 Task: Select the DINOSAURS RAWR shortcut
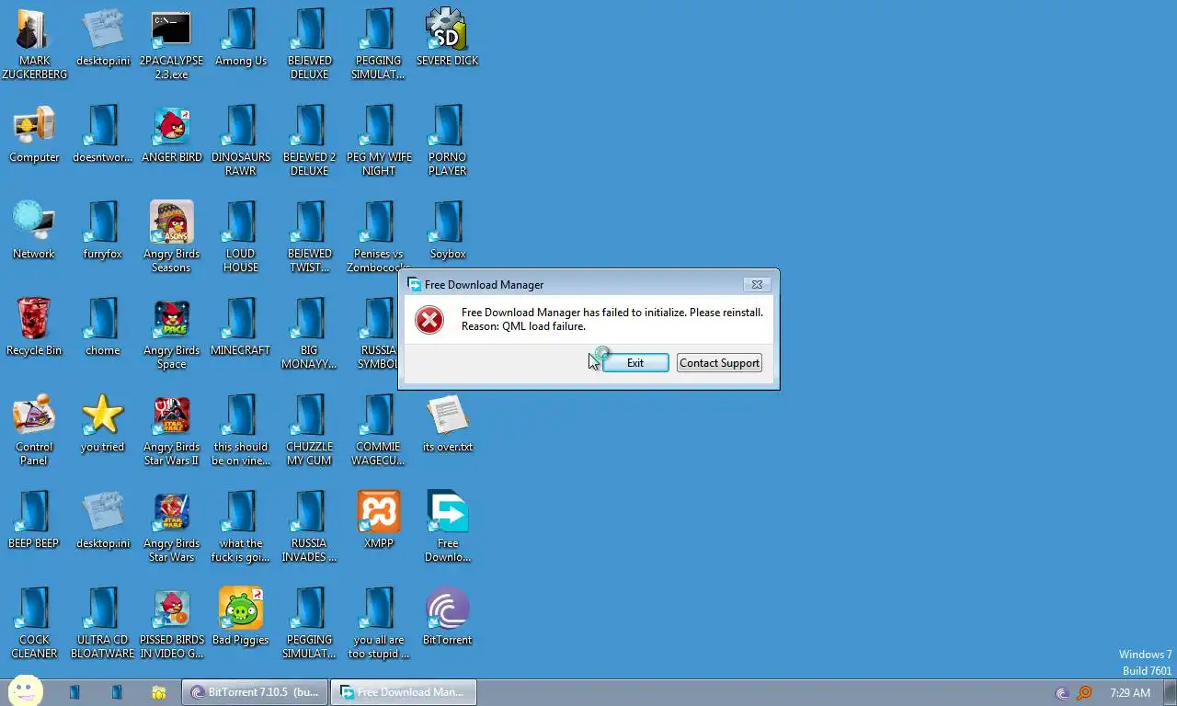[x=241, y=140]
